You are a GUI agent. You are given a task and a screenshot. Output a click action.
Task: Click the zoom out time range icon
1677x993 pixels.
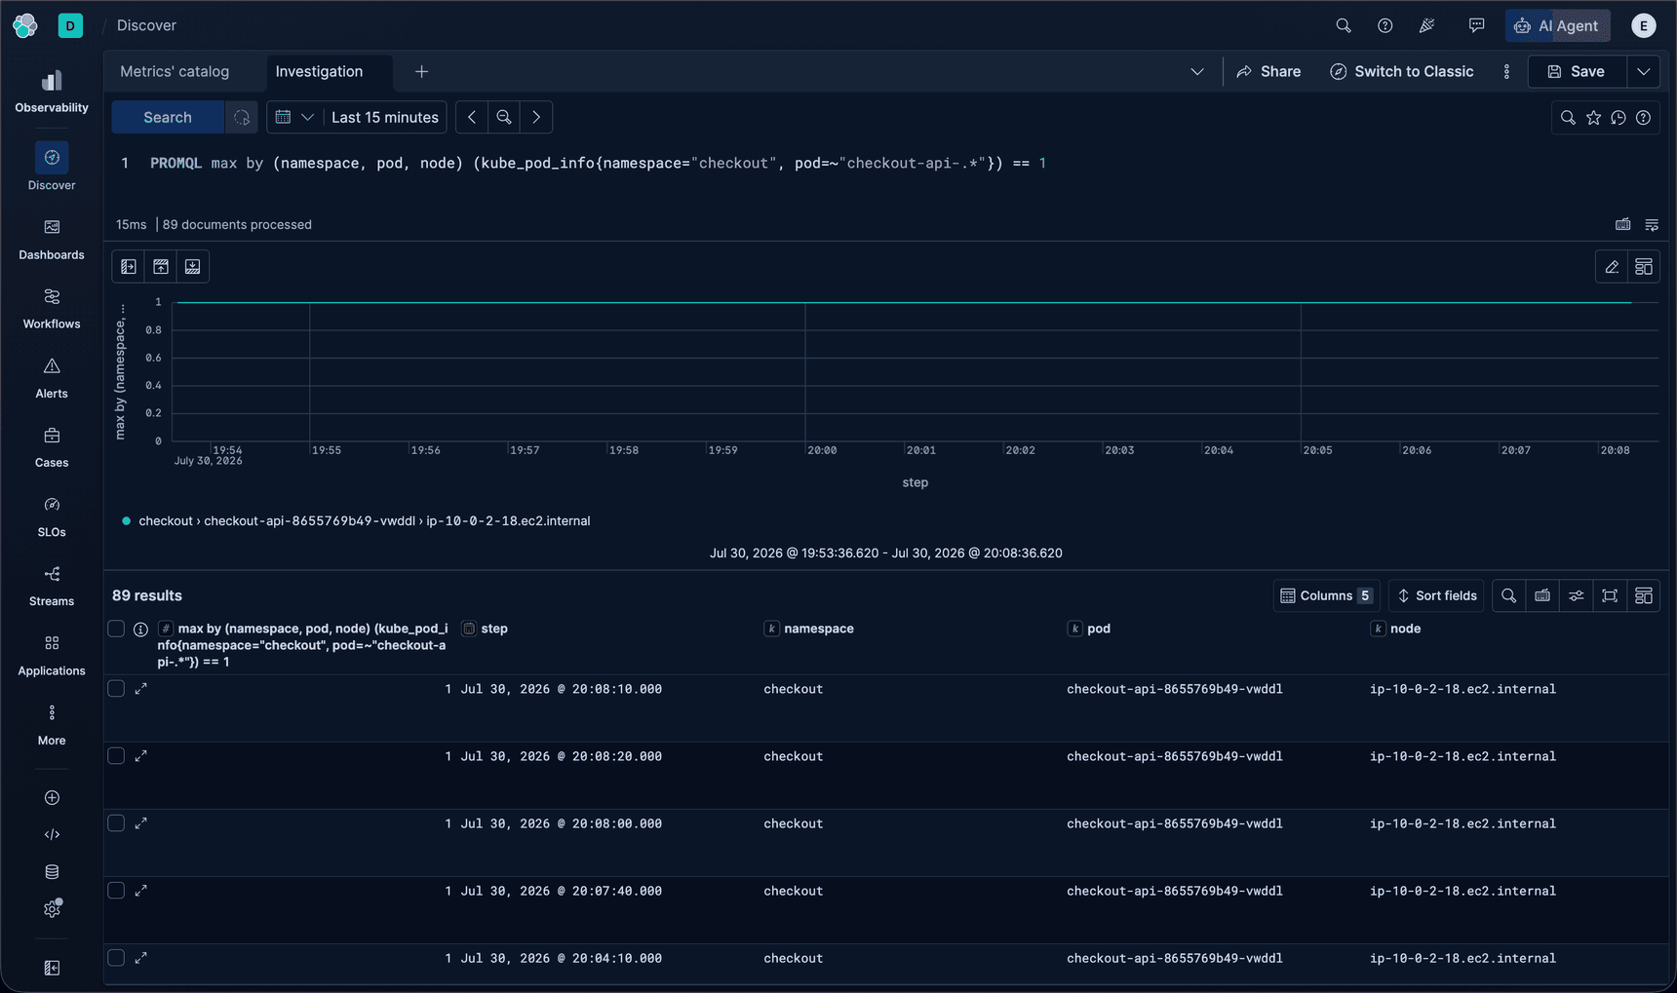click(503, 117)
